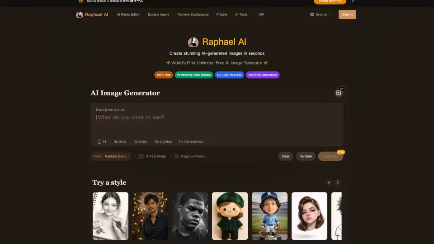Open the image edit icon beside AI Image Generator
The height and width of the screenshot is (244, 434).
(x=339, y=93)
